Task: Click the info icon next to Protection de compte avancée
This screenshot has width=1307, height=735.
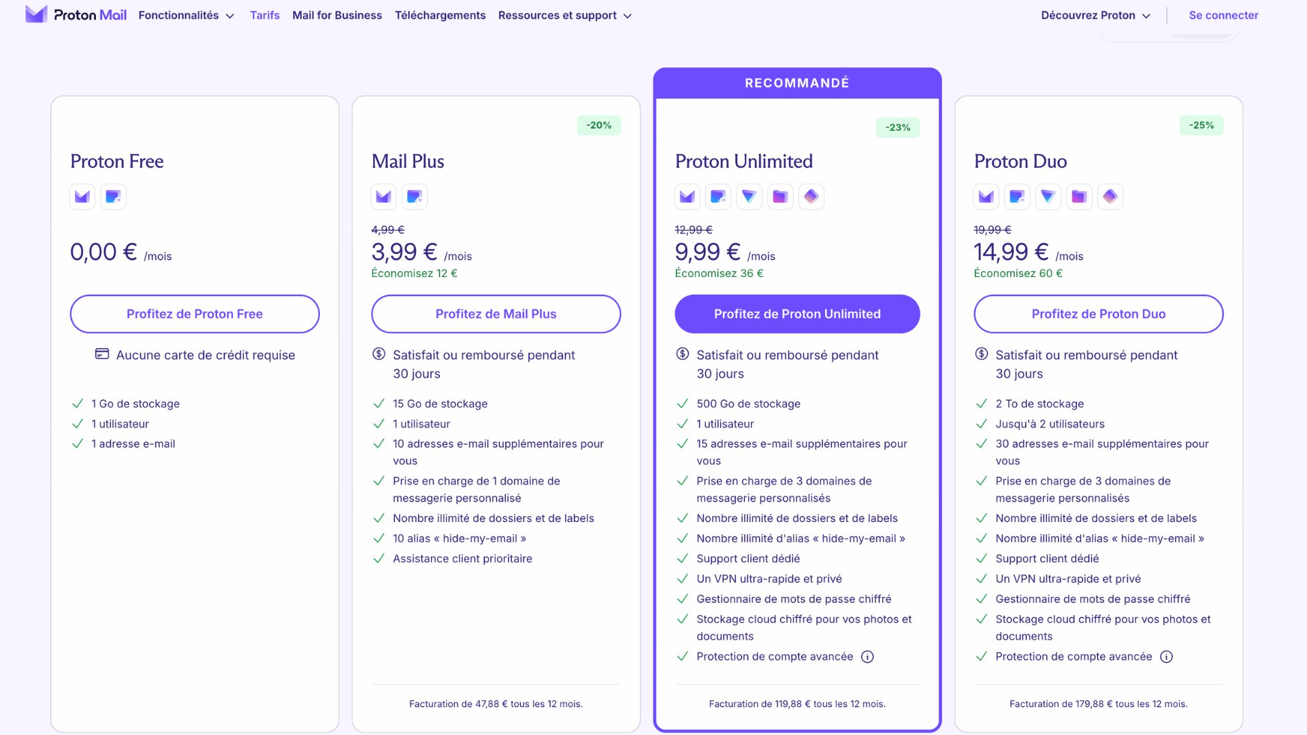Action: (867, 657)
